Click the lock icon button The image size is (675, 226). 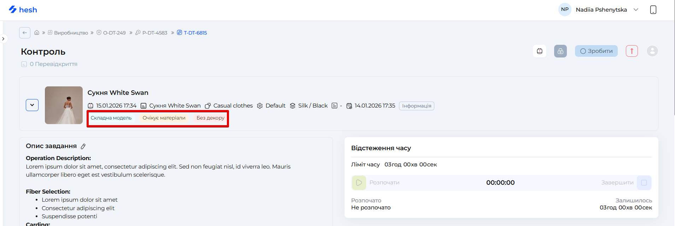pyautogui.click(x=560, y=51)
